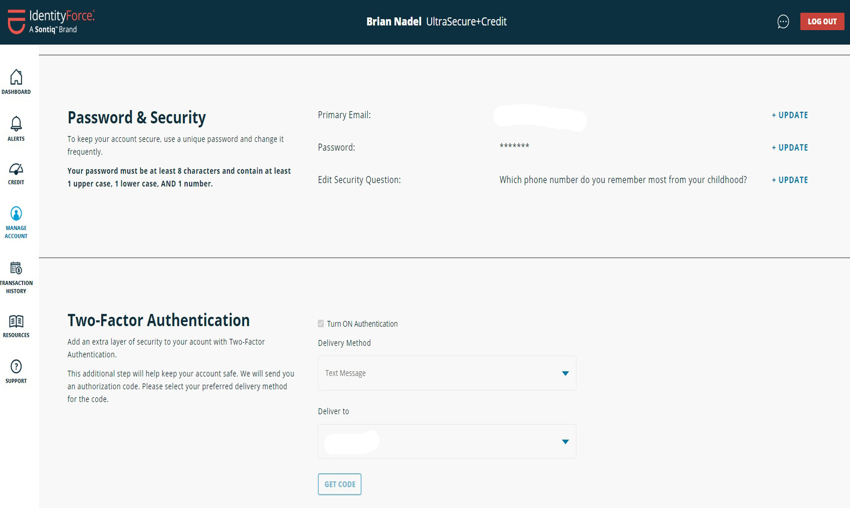Click the Two-Factor Authentication heading
Screen dimensions: 850x508
158,320
